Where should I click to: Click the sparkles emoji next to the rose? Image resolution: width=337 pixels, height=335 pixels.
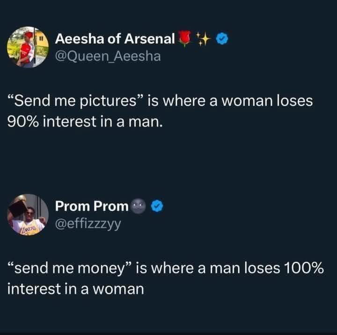point(204,39)
